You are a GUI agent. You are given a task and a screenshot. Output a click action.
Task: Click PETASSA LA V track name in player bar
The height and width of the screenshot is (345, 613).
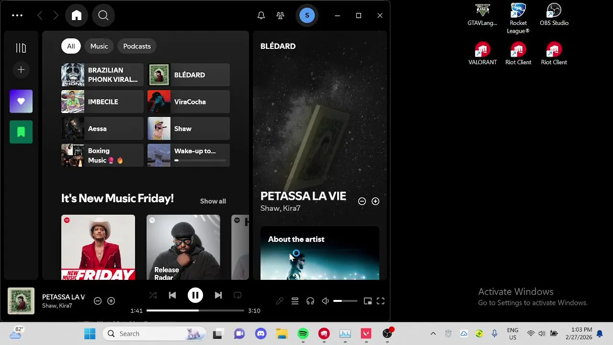pos(63,297)
